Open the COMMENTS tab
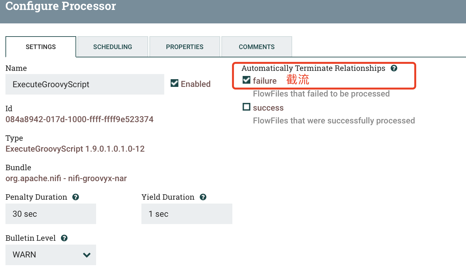The height and width of the screenshot is (268, 466). (257, 47)
